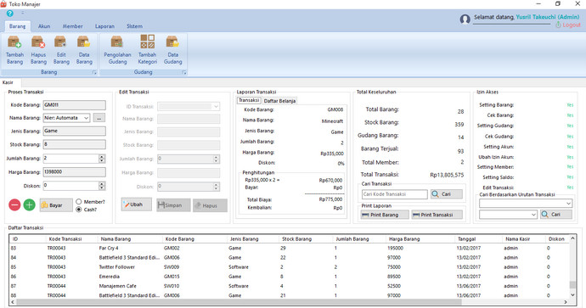Click the Bayar button

click(x=56, y=205)
